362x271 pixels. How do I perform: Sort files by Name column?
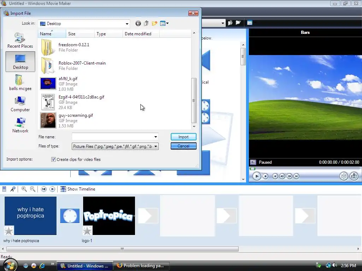(52, 34)
